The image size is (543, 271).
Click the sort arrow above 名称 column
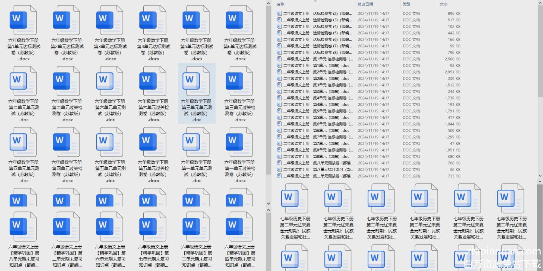[315, 1]
